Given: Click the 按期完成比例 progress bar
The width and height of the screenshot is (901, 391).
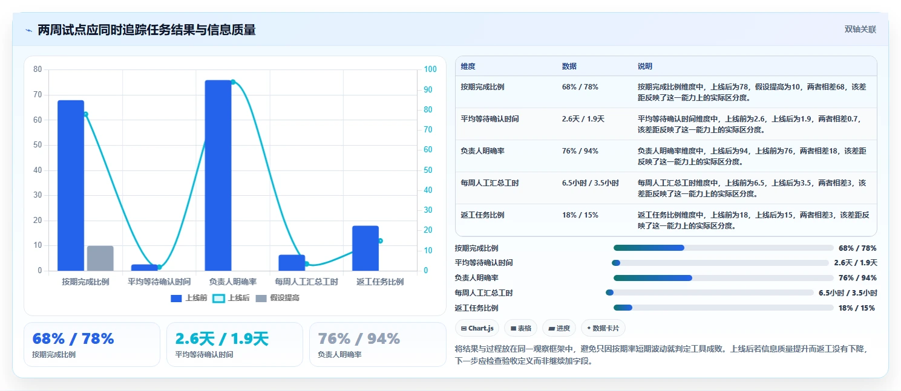Looking at the screenshot, I should pos(724,248).
